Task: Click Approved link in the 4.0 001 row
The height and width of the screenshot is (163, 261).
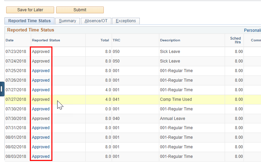Action: tap(41, 90)
